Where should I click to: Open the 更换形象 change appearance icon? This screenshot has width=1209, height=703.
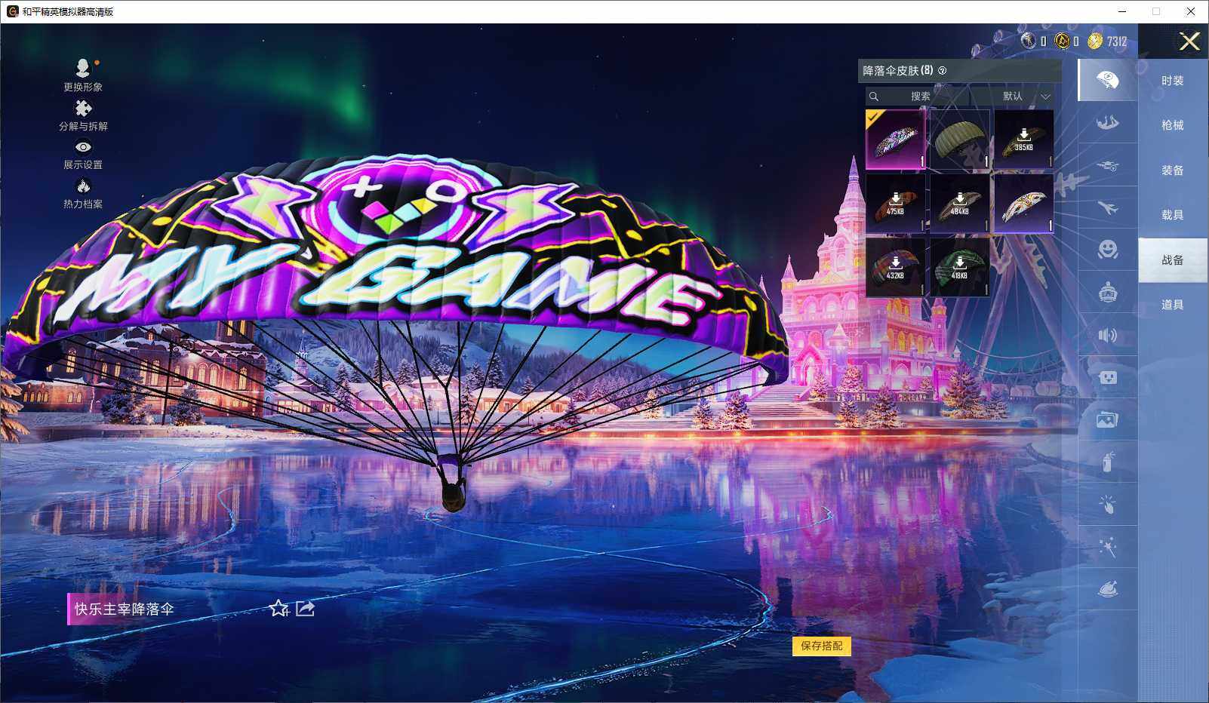[83, 69]
